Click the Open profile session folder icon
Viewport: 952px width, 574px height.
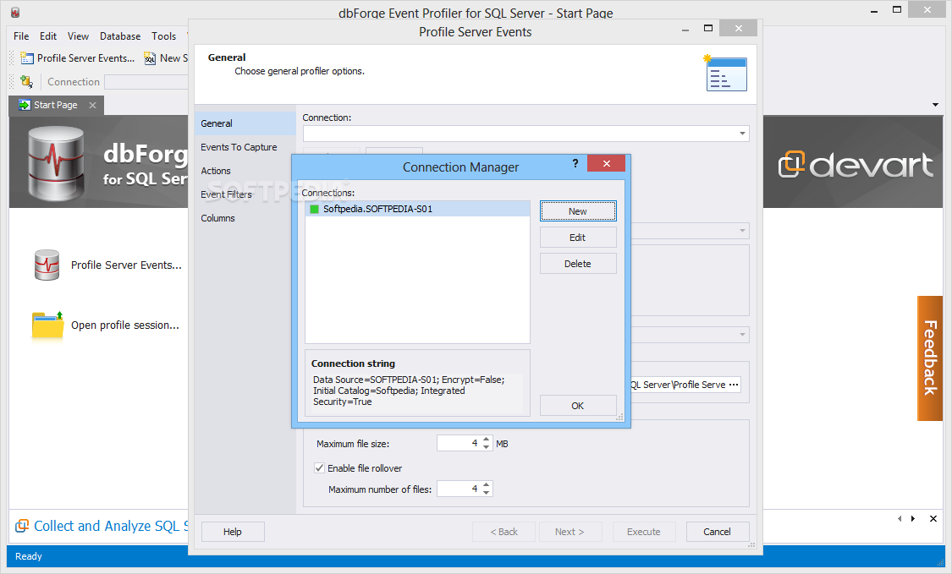pos(47,325)
